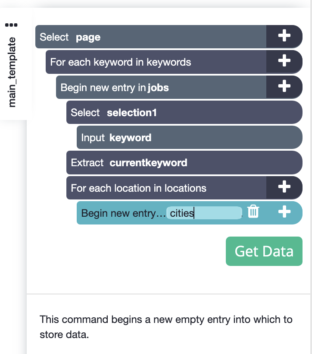Click plus icon on locations loop row
Image resolution: width=312 pixels, height=354 pixels.
point(284,187)
